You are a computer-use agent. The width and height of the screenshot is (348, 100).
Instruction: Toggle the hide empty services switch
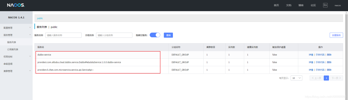tap(155, 35)
